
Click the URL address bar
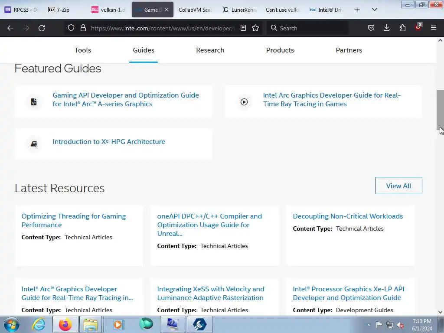(x=163, y=28)
